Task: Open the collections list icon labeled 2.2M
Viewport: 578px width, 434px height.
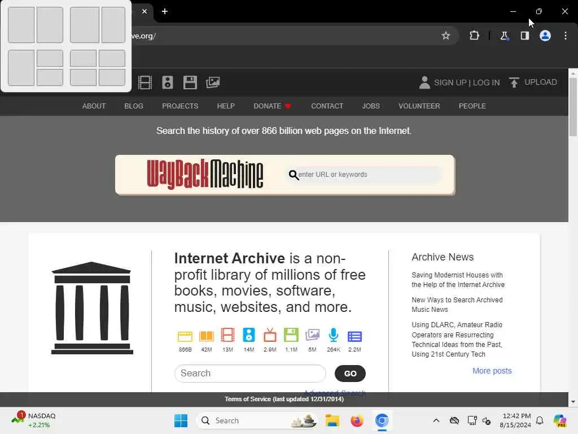Action: (x=354, y=336)
